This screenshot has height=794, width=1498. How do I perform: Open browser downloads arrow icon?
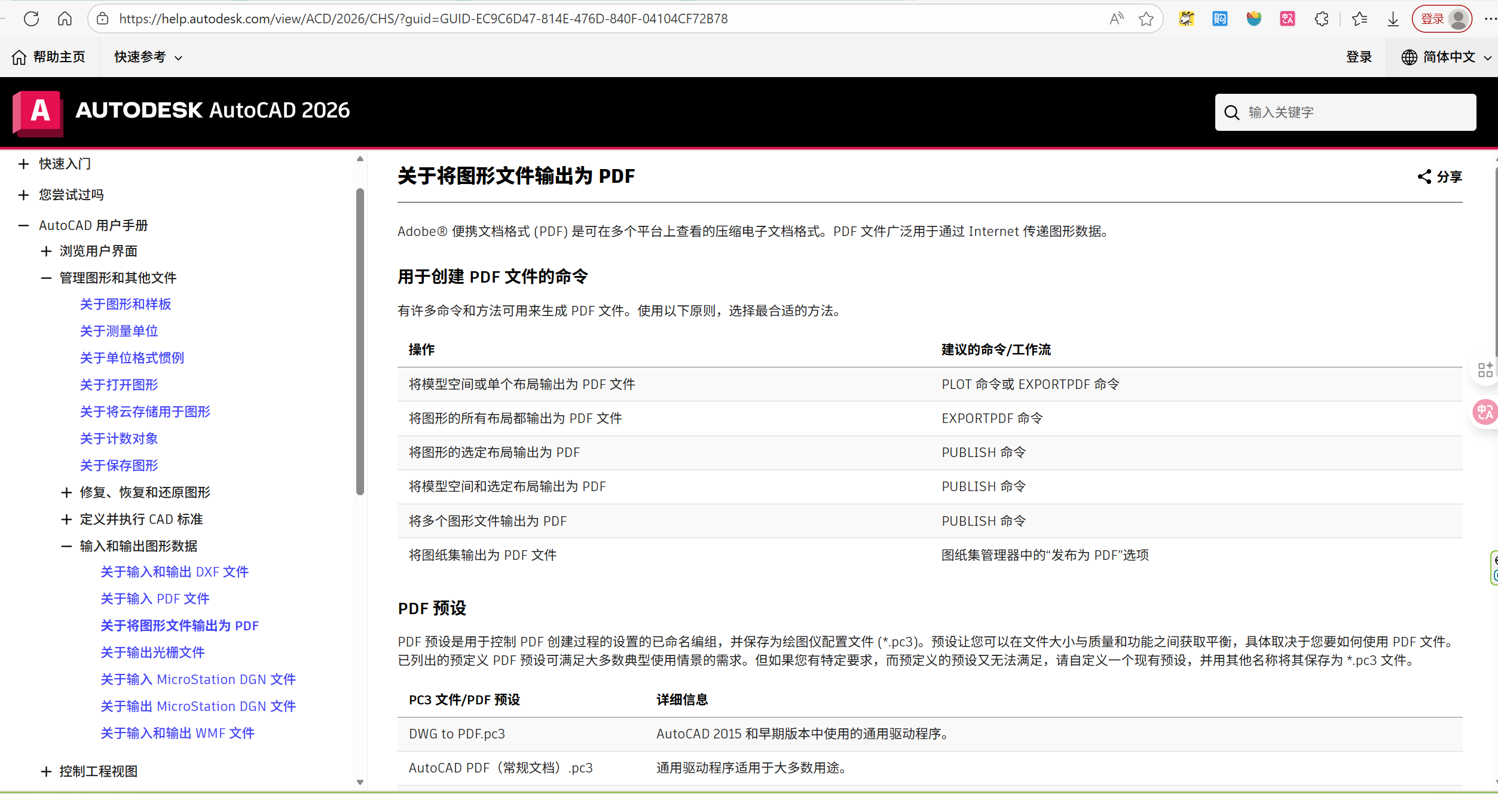(1392, 19)
